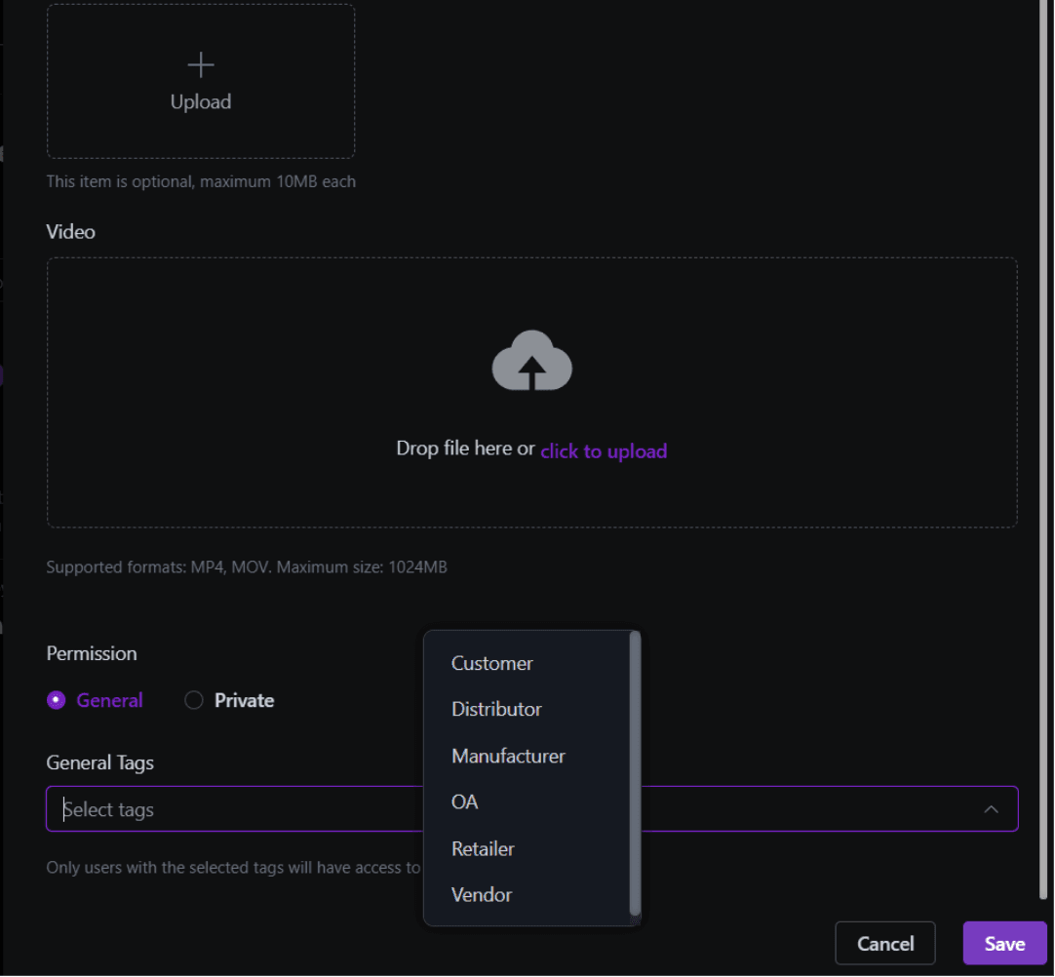This screenshot has height=977, width=1055.
Task: Choose the Private permission option
Action: point(194,700)
